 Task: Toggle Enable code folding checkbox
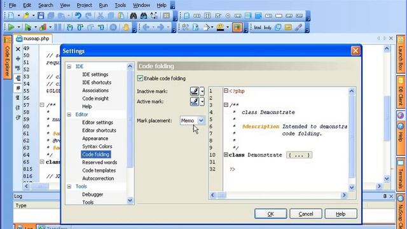point(140,78)
